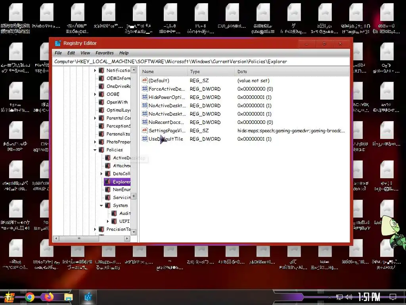Open the Favorites menu

click(x=104, y=53)
